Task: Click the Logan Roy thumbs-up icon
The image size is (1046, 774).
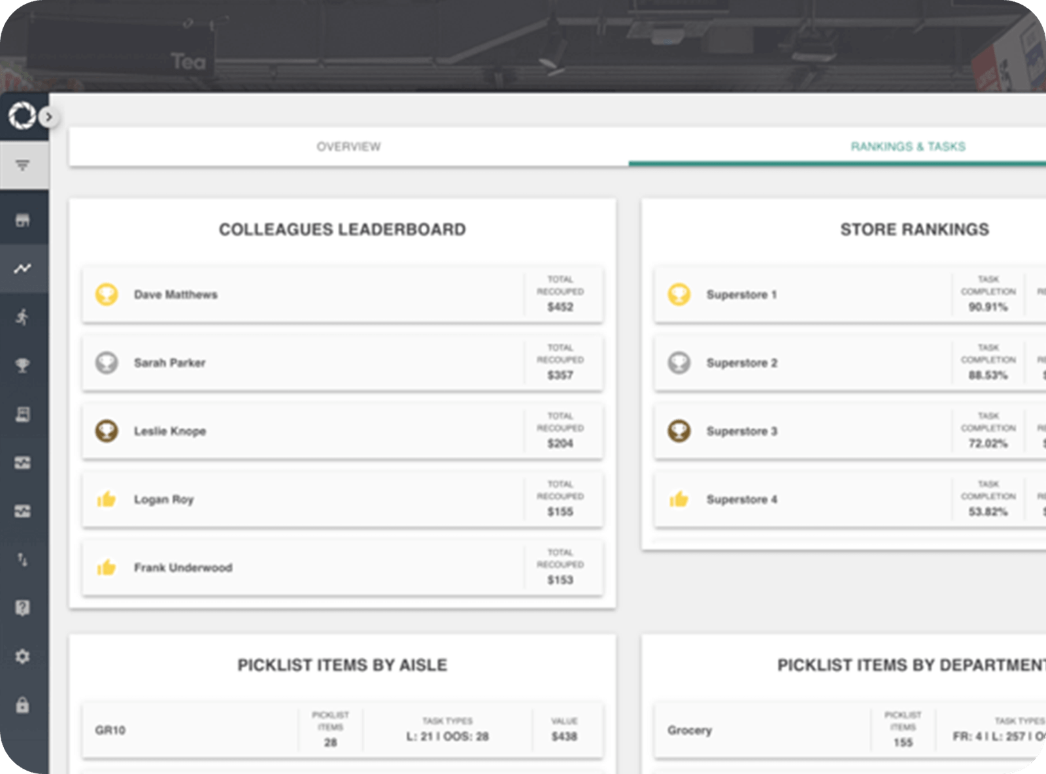Action: click(x=107, y=500)
